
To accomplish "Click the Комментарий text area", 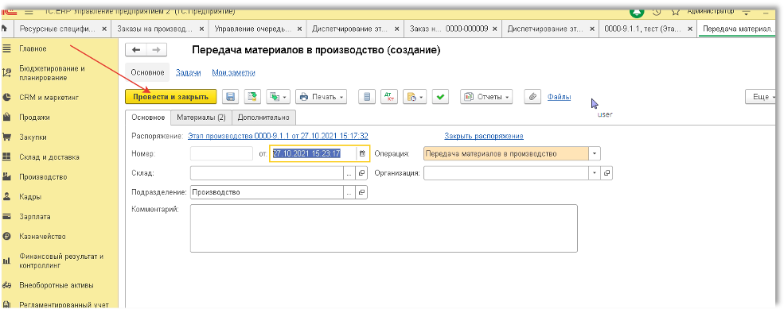I will click(384, 228).
